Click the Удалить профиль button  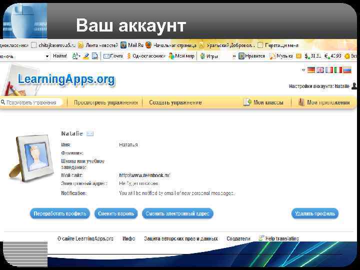coord(315,213)
